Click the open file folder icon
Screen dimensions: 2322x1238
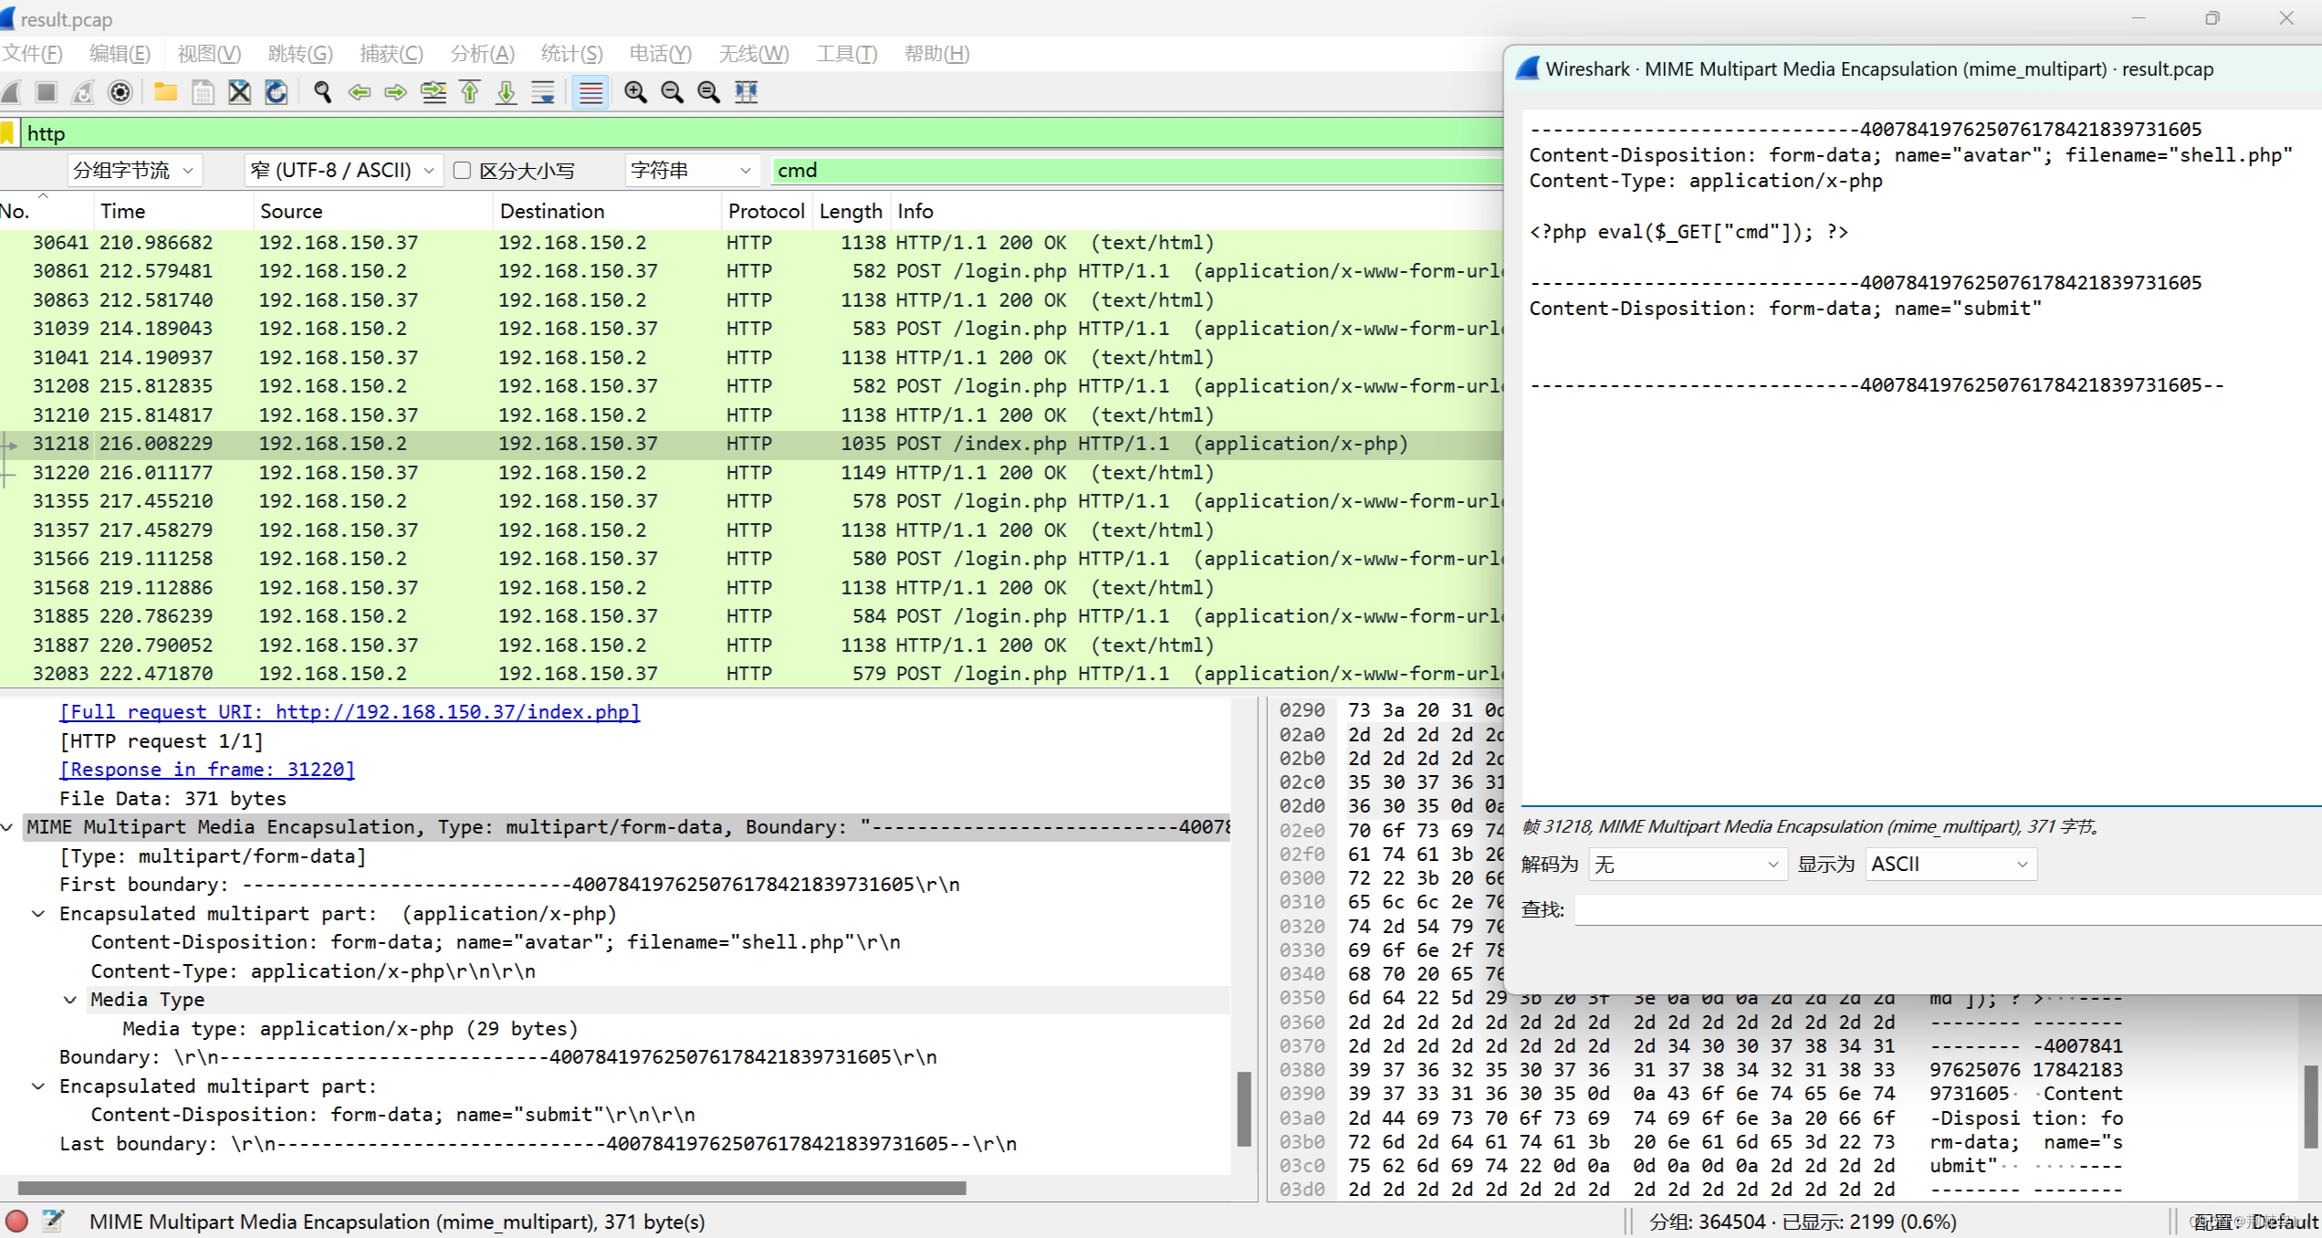click(165, 92)
